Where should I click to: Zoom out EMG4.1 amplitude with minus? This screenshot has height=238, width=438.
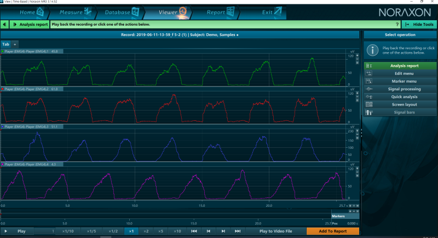pyautogui.click(x=358, y=59)
